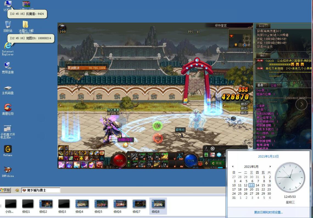Go to previous month in calendar
The width and height of the screenshot is (313, 218).
click(x=233, y=166)
